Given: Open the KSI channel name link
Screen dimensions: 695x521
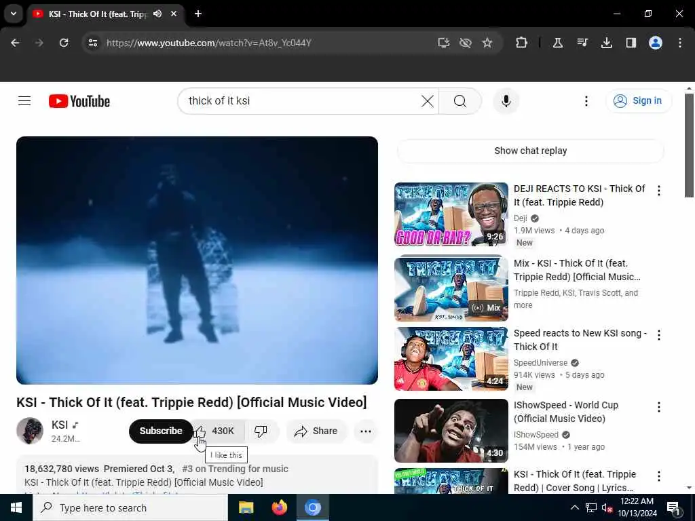Looking at the screenshot, I should tap(60, 425).
